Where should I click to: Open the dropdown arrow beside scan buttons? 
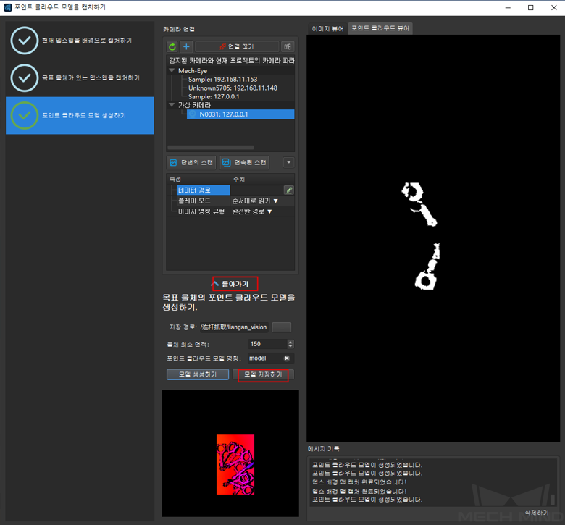click(x=288, y=163)
